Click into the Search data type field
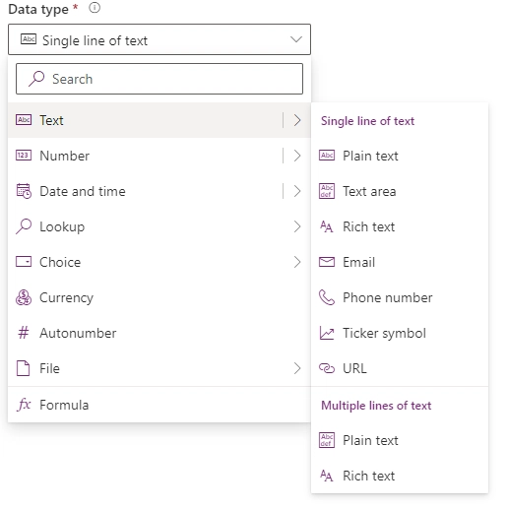Image resolution: width=508 pixels, height=510 pixels. click(159, 79)
